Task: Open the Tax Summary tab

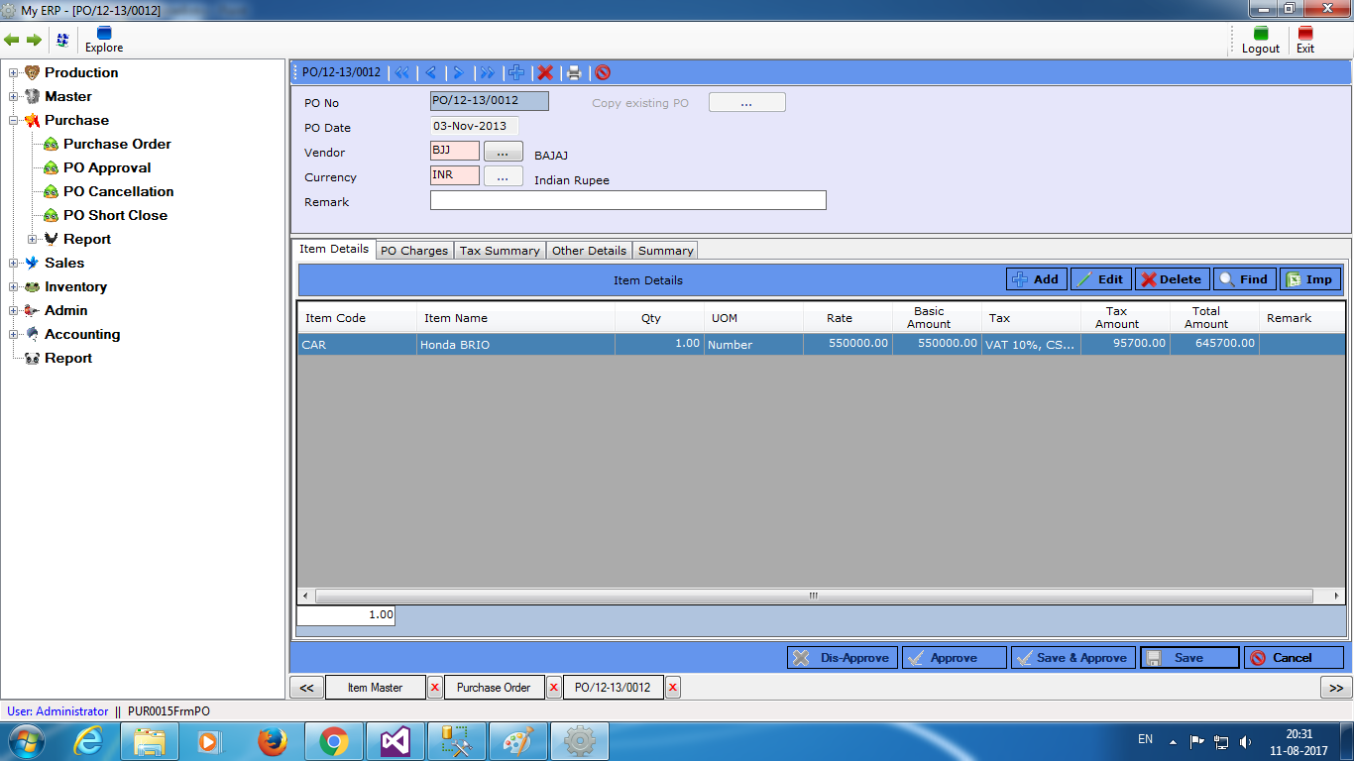Action: click(x=500, y=251)
